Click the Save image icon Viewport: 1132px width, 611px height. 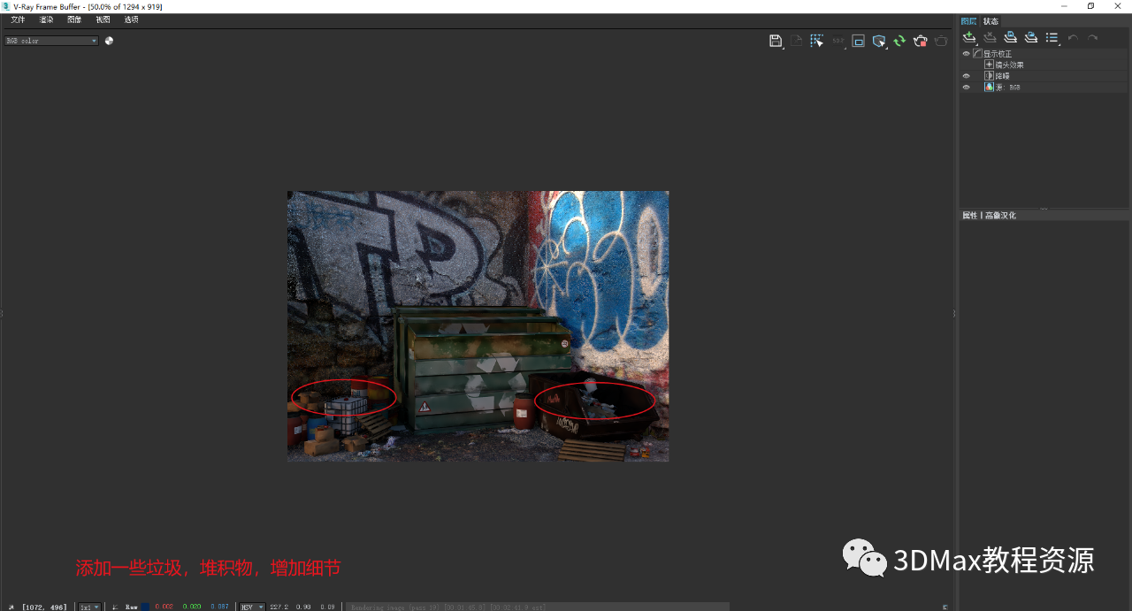pos(776,41)
